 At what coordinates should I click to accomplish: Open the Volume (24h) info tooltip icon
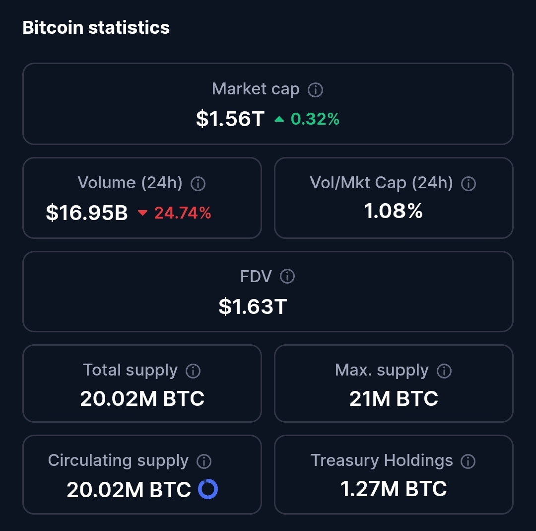[x=198, y=184]
